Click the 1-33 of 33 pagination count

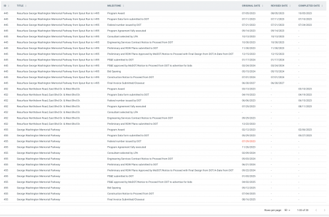(x=303, y=210)
